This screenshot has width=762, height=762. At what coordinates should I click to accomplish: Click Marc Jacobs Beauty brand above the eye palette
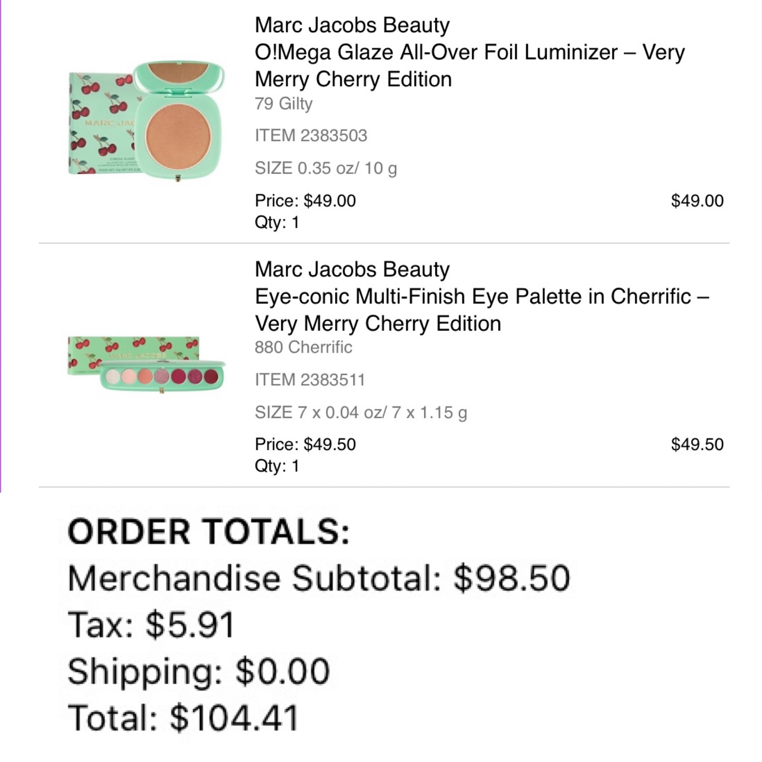click(352, 269)
